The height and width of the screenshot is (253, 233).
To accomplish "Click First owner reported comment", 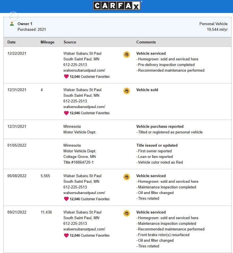I will tap(155, 151).
